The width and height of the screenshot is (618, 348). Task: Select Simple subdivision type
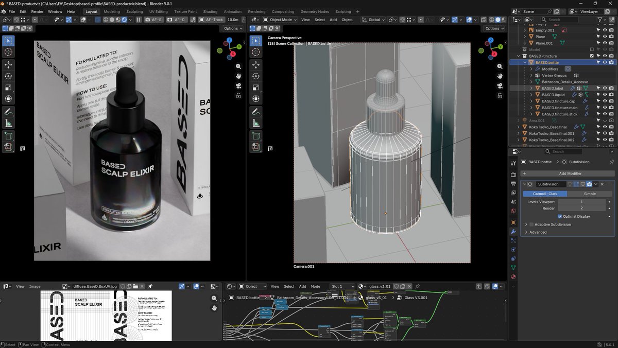click(589, 194)
